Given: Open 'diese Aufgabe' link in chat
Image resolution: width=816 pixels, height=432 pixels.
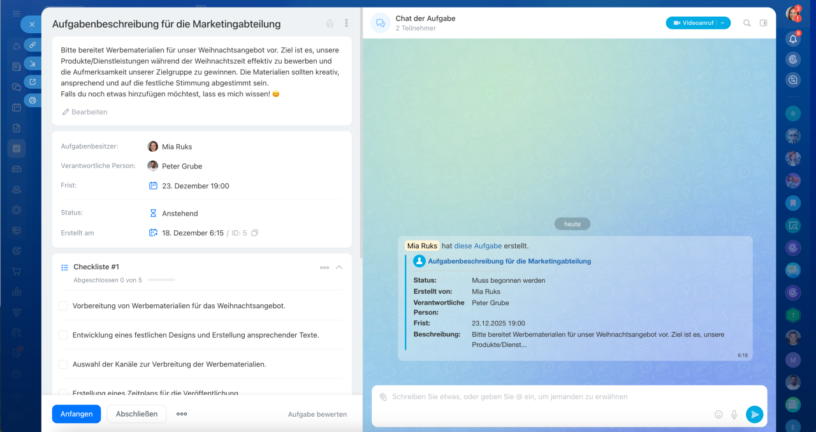Looking at the screenshot, I should 477,246.
